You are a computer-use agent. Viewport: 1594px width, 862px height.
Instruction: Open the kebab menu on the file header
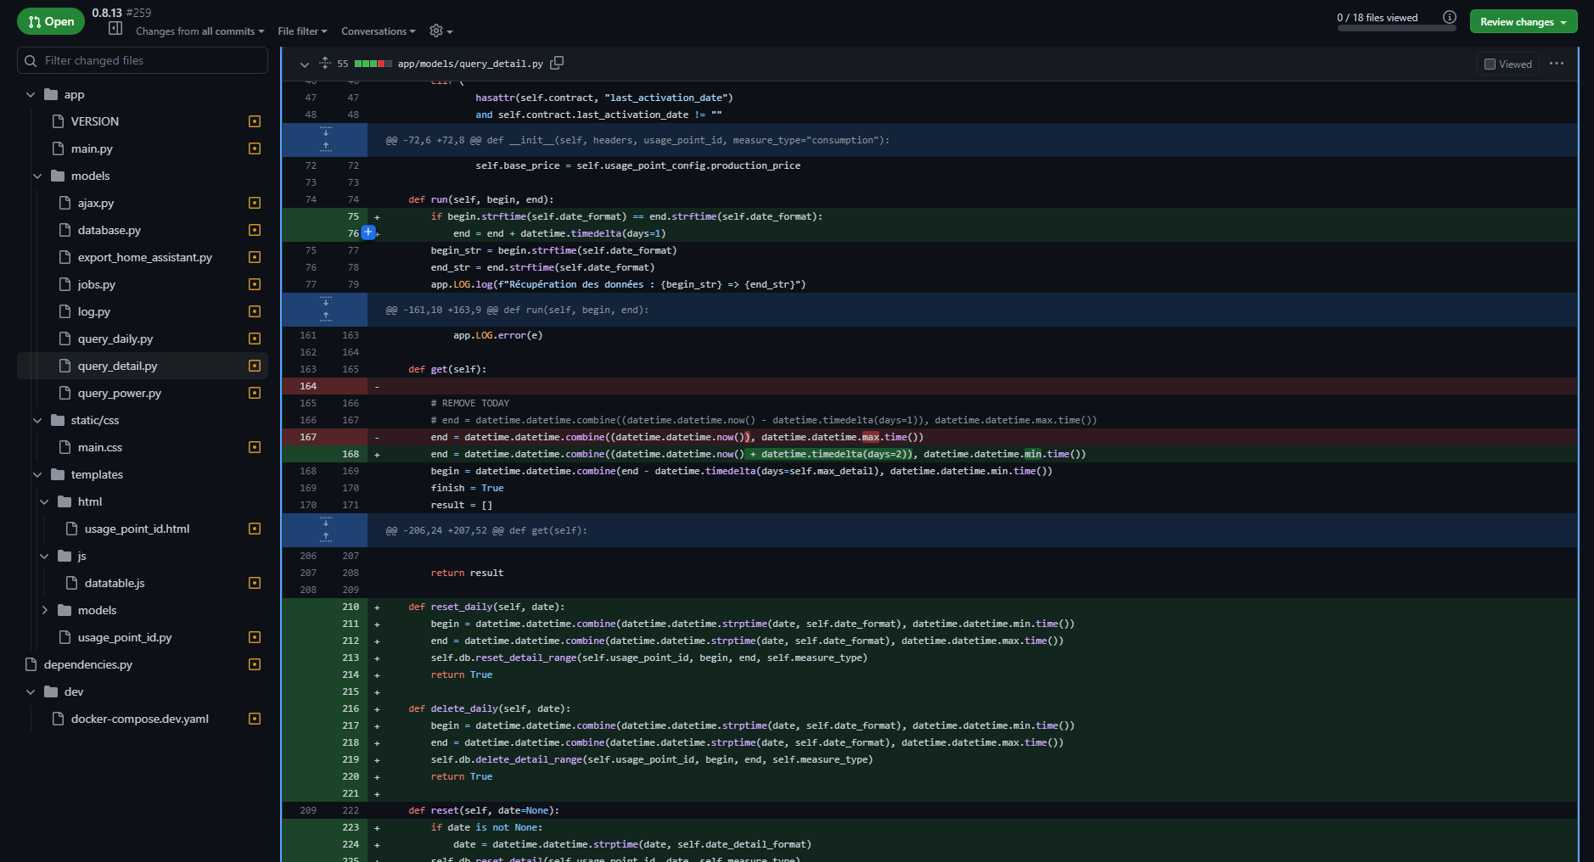(1558, 63)
